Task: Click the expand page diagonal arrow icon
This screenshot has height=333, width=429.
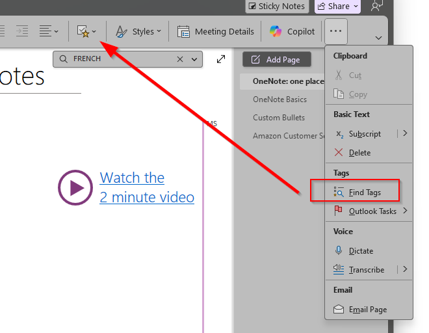Action: coord(221,59)
